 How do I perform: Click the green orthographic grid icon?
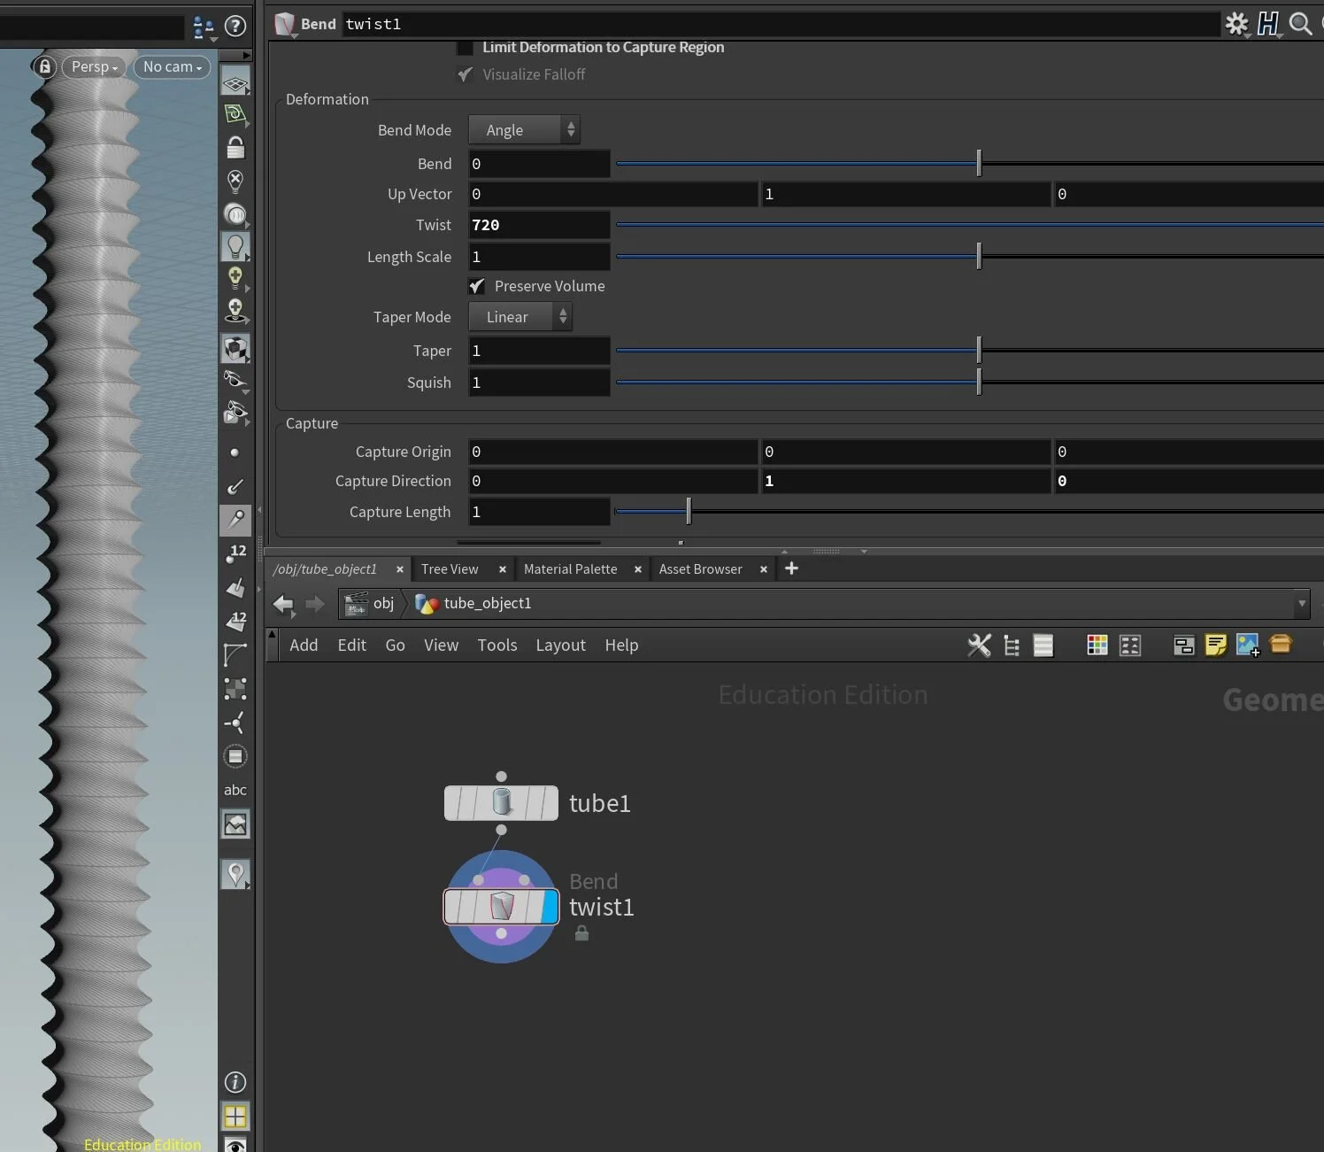[x=235, y=114]
